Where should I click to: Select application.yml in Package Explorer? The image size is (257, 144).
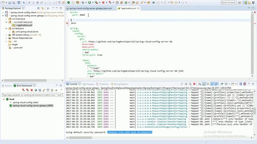[x=24, y=25]
